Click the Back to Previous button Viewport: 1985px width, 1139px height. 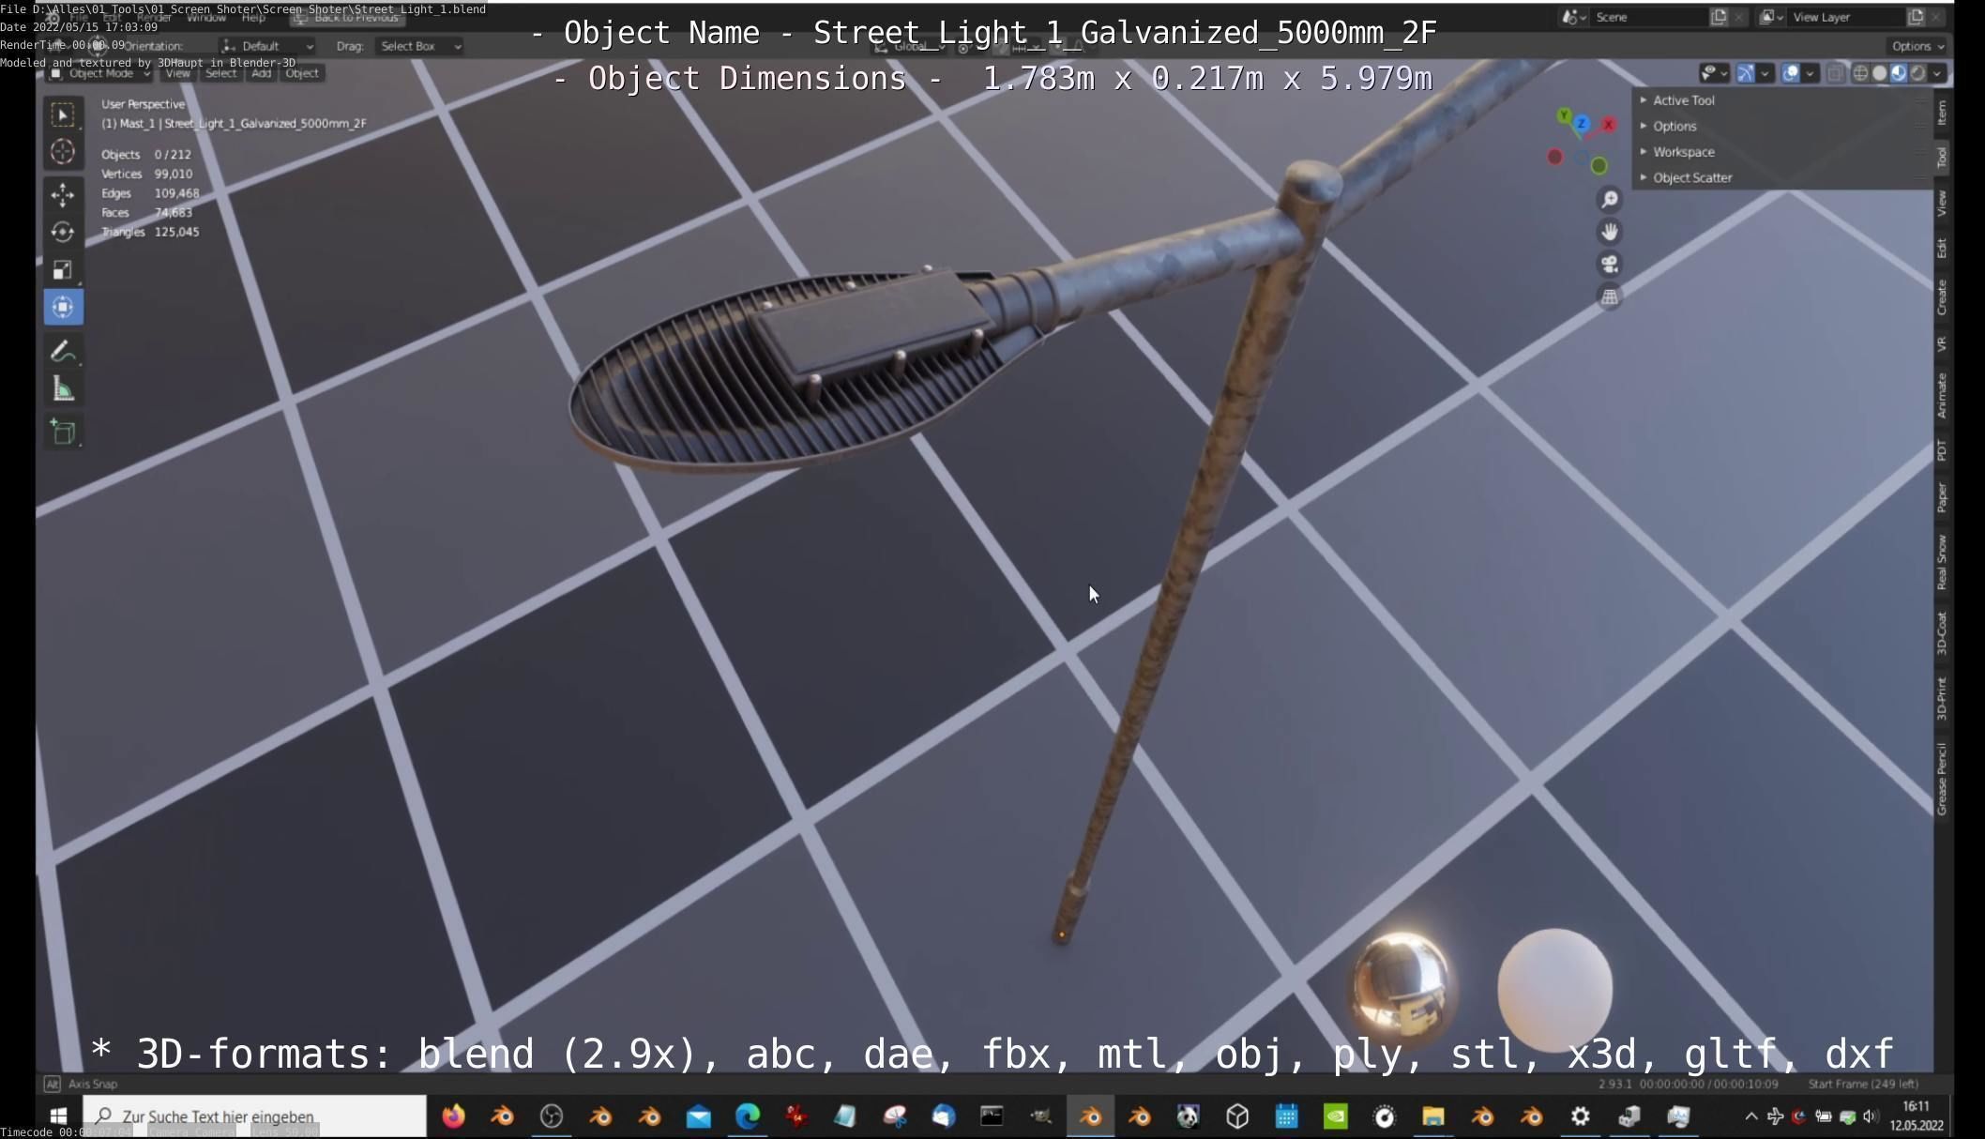[x=347, y=17]
